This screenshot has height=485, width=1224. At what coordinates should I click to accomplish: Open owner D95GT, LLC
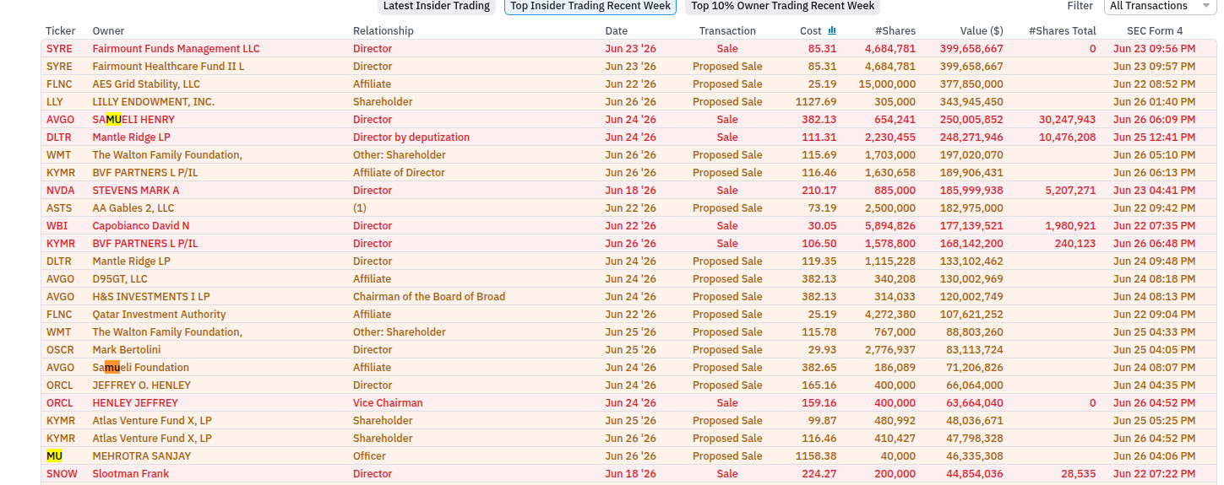tap(119, 278)
